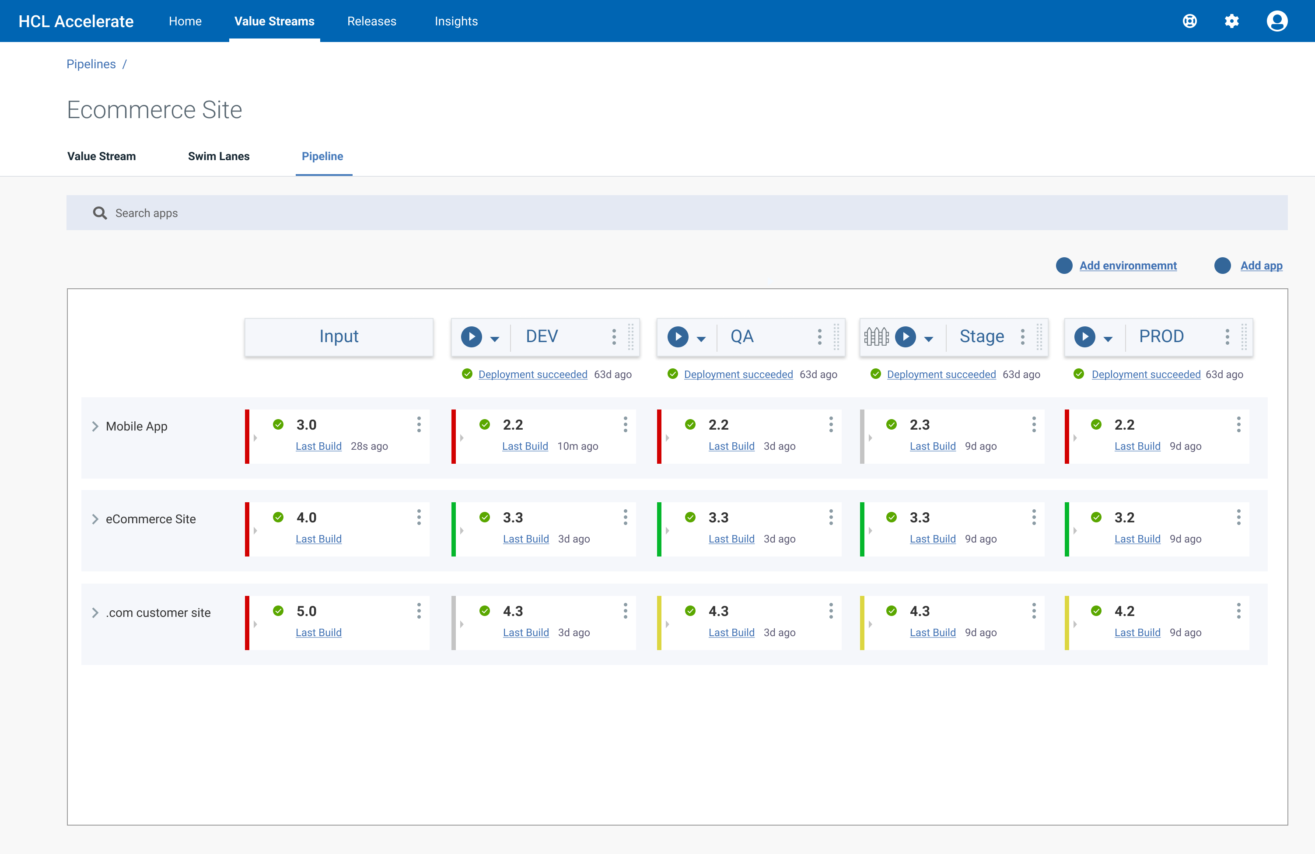Click the drag handle on PROD column

1244,336
